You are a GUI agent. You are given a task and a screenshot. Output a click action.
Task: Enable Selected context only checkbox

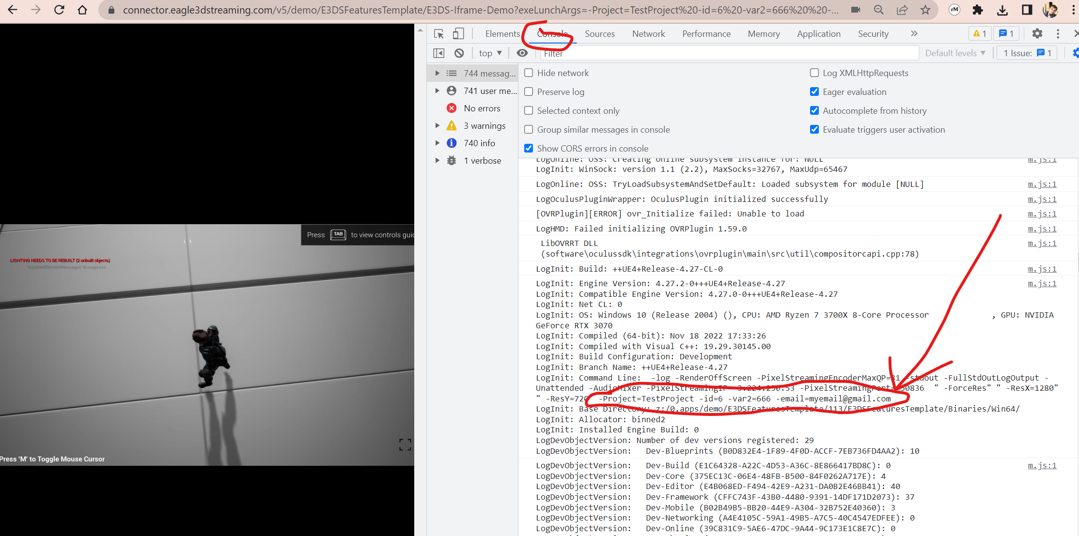tap(529, 110)
